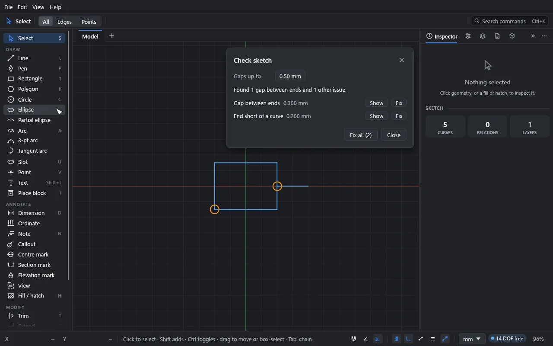Image resolution: width=553 pixels, height=346 pixels.
Task: Toggle line weight display (three-bars icon)
Action: tap(432, 339)
